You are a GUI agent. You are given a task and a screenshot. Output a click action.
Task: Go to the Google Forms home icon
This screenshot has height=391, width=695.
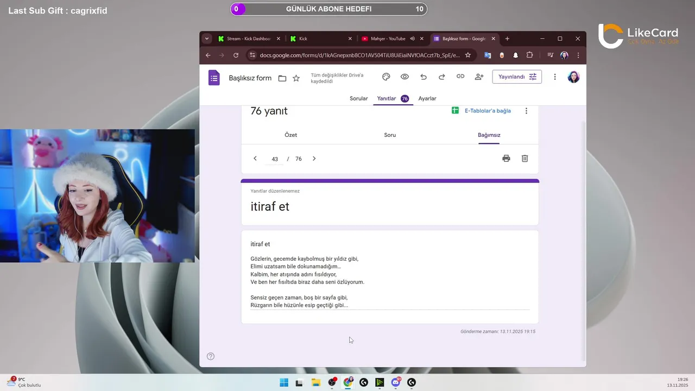pyautogui.click(x=214, y=78)
